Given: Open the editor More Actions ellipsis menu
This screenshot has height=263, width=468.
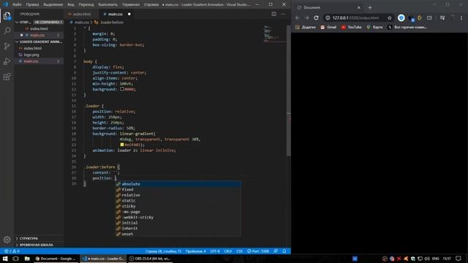Looking at the screenshot, I should (283, 14).
